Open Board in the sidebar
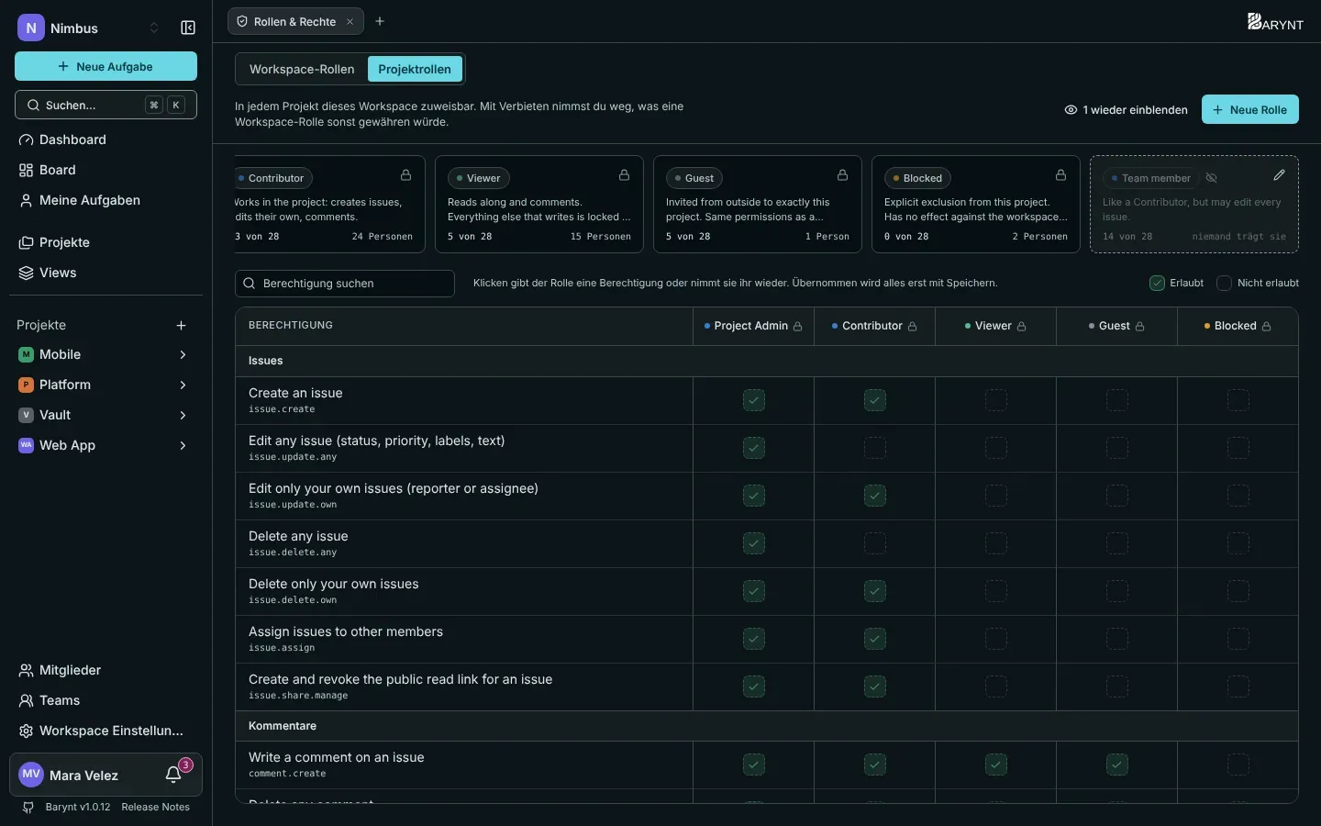Screen dimensions: 1321x826 pyautogui.click(x=105, y=170)
